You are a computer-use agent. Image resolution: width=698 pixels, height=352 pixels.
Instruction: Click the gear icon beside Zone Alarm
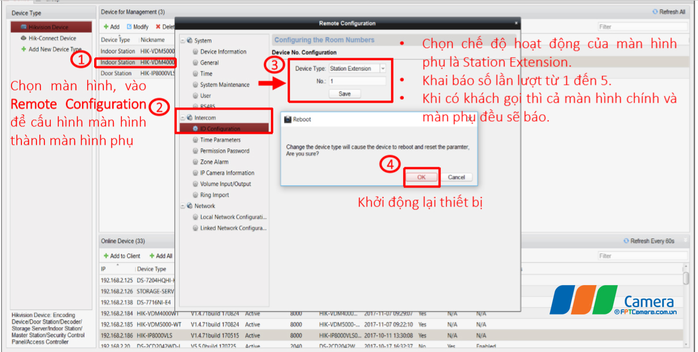(195, 162)
